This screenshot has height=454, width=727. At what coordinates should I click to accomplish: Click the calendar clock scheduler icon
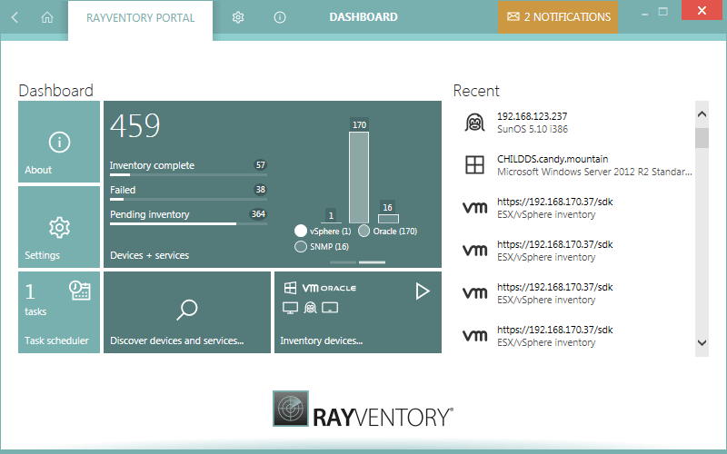click(80, 291)
